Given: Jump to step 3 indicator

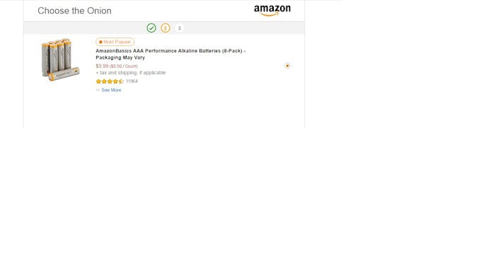Looking at the screenshot, I should (180, 28).
